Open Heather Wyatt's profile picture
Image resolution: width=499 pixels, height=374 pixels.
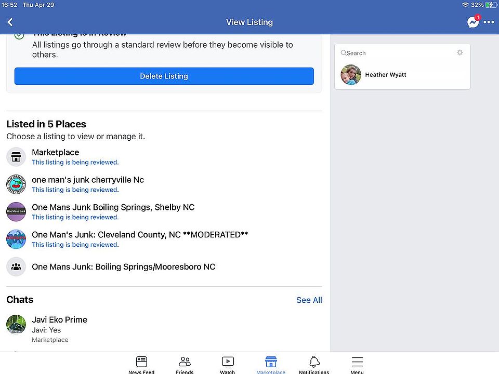351,75
